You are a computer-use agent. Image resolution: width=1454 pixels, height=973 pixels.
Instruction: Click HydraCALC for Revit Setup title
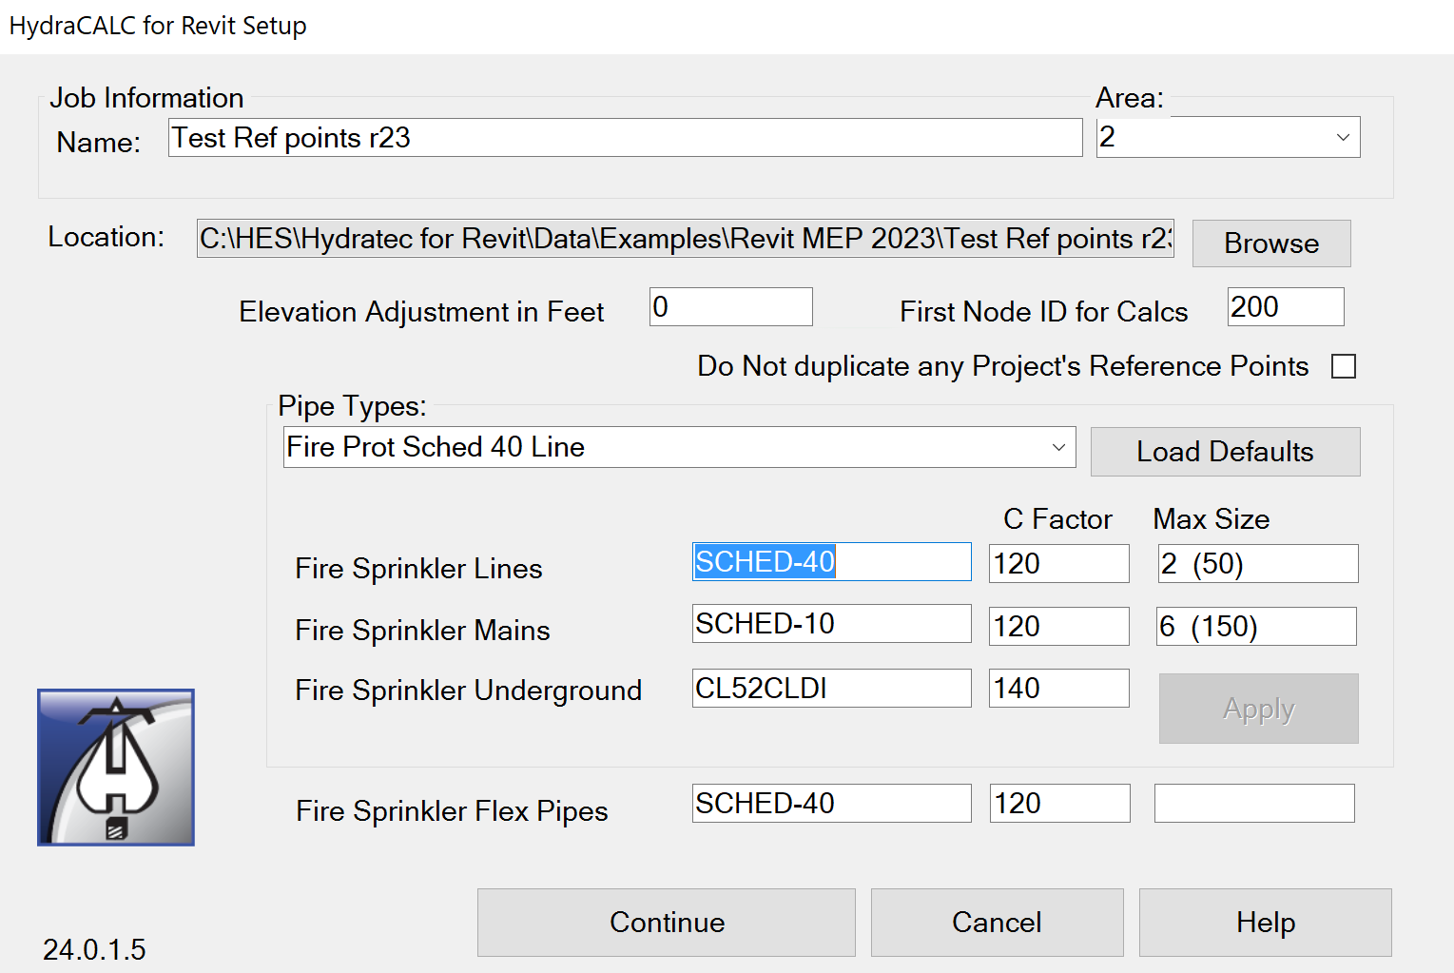point(158,26)
